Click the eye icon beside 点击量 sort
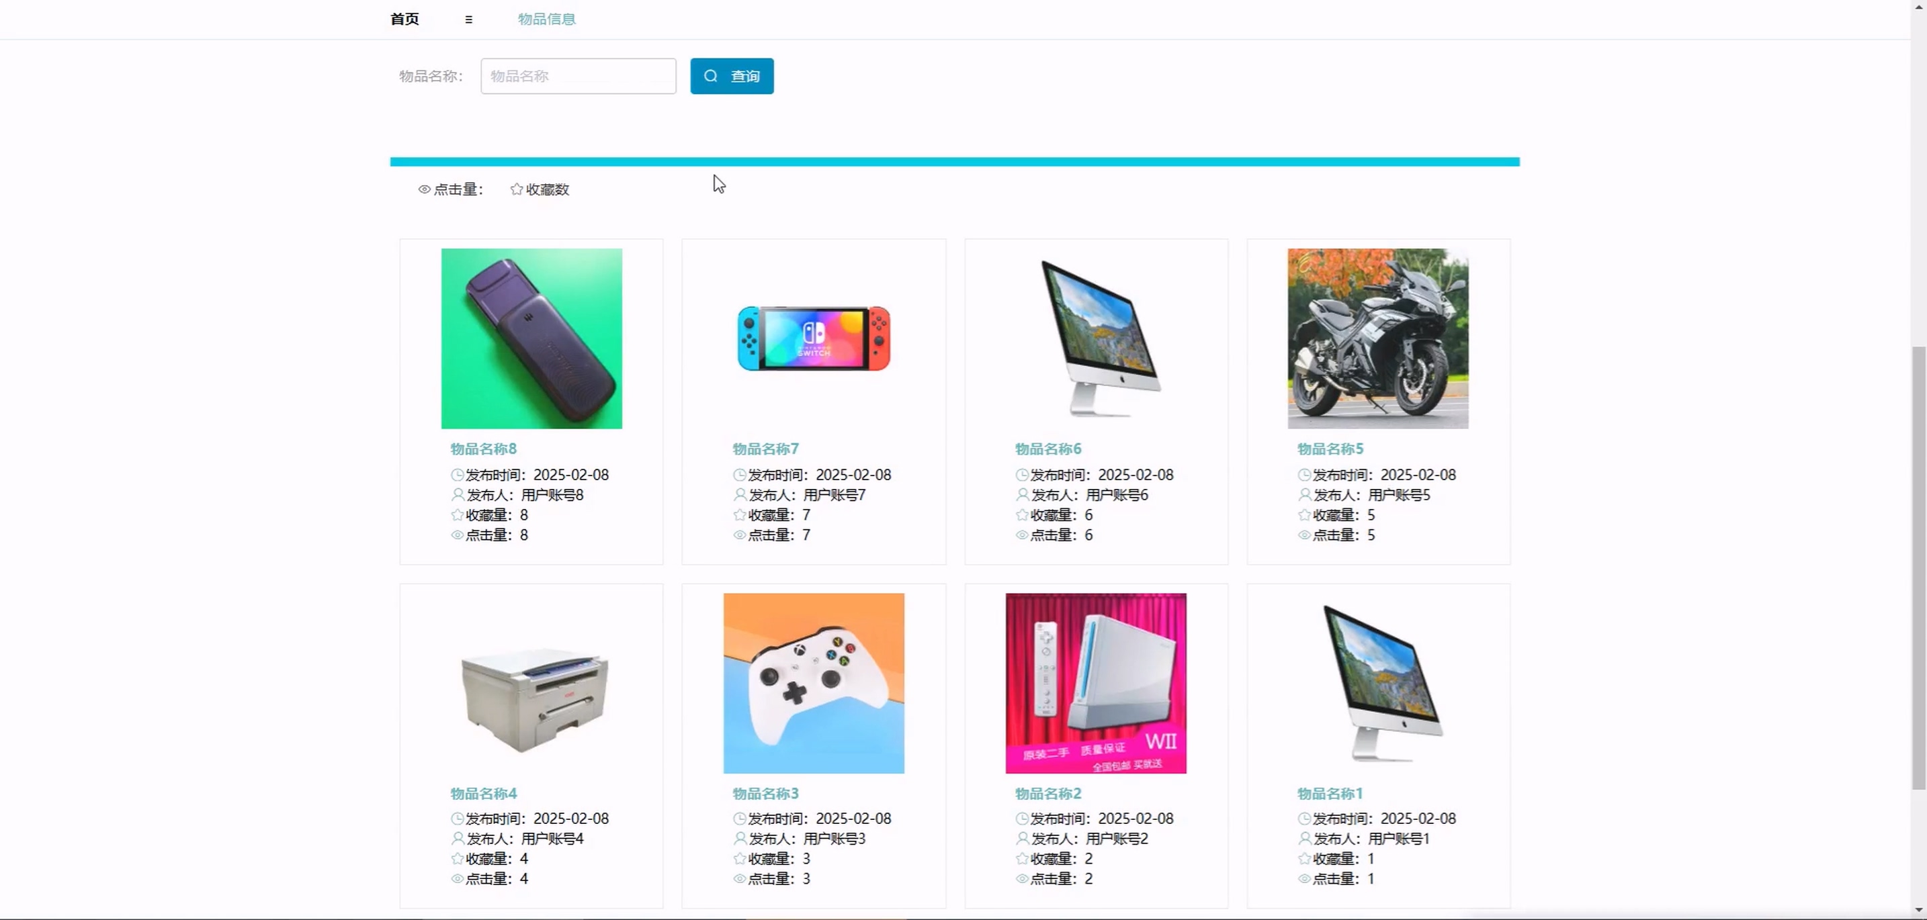 [x=424, y=190]
